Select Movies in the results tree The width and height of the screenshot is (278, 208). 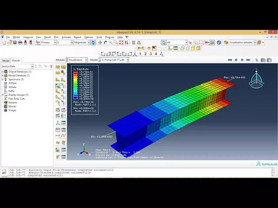[x=12, y=106]
